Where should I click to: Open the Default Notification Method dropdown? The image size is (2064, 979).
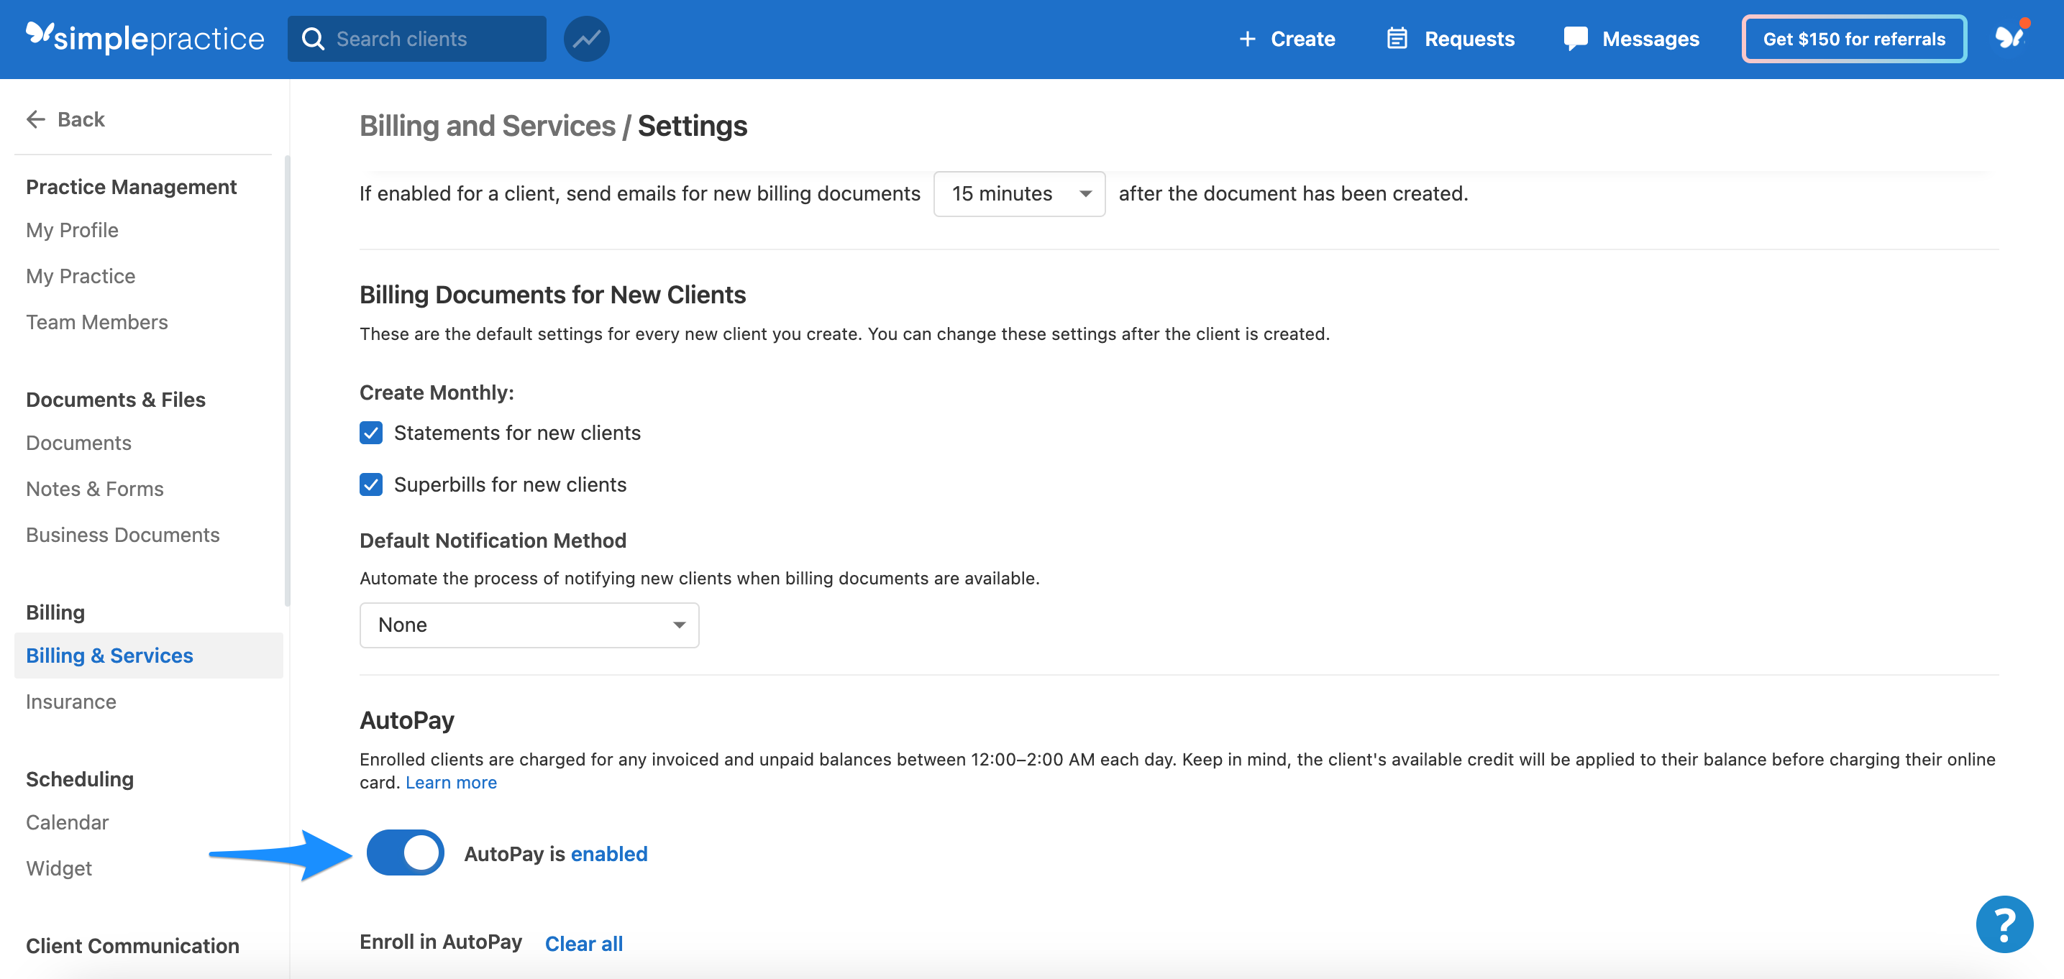529,625
